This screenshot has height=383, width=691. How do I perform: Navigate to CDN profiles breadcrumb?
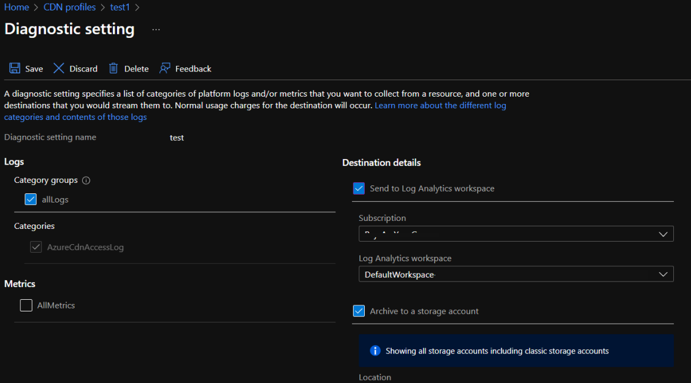coord(69,7)
